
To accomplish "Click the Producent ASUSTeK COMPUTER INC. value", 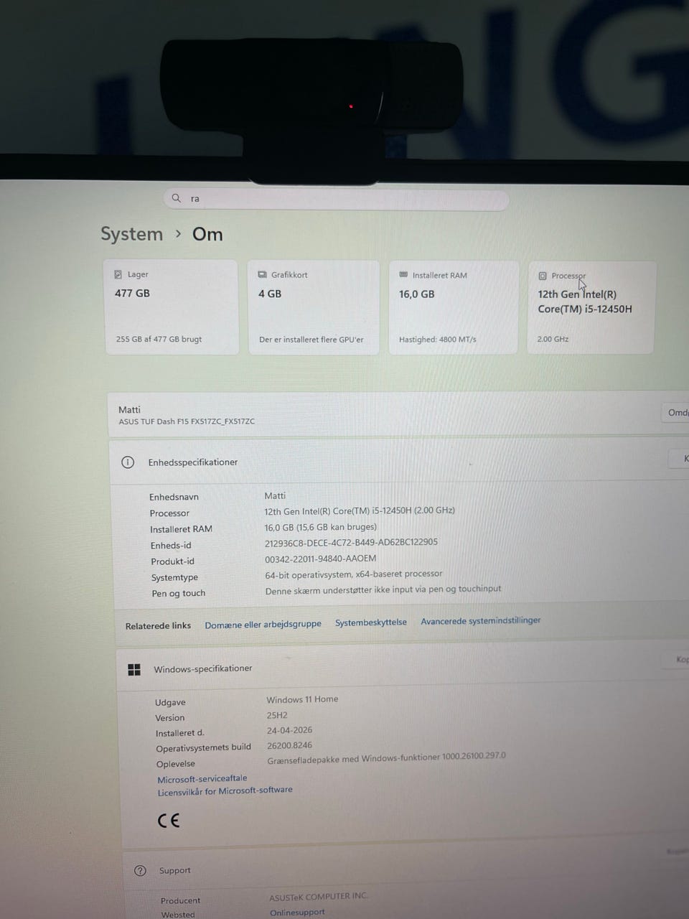I will [319, 897].
